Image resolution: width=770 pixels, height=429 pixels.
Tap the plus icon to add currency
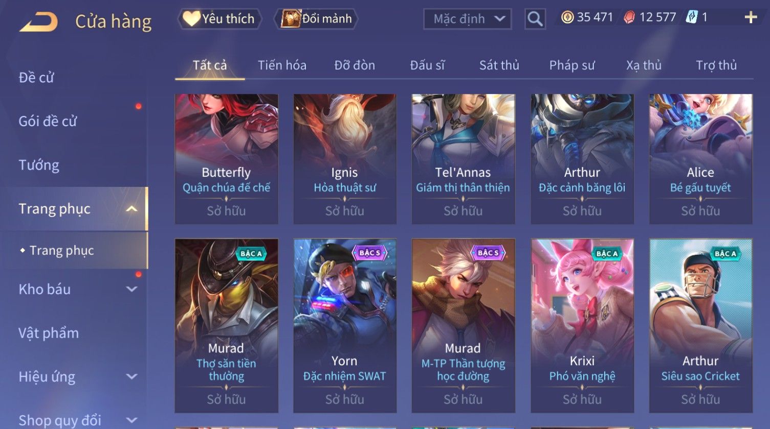(x=751, y=18)
